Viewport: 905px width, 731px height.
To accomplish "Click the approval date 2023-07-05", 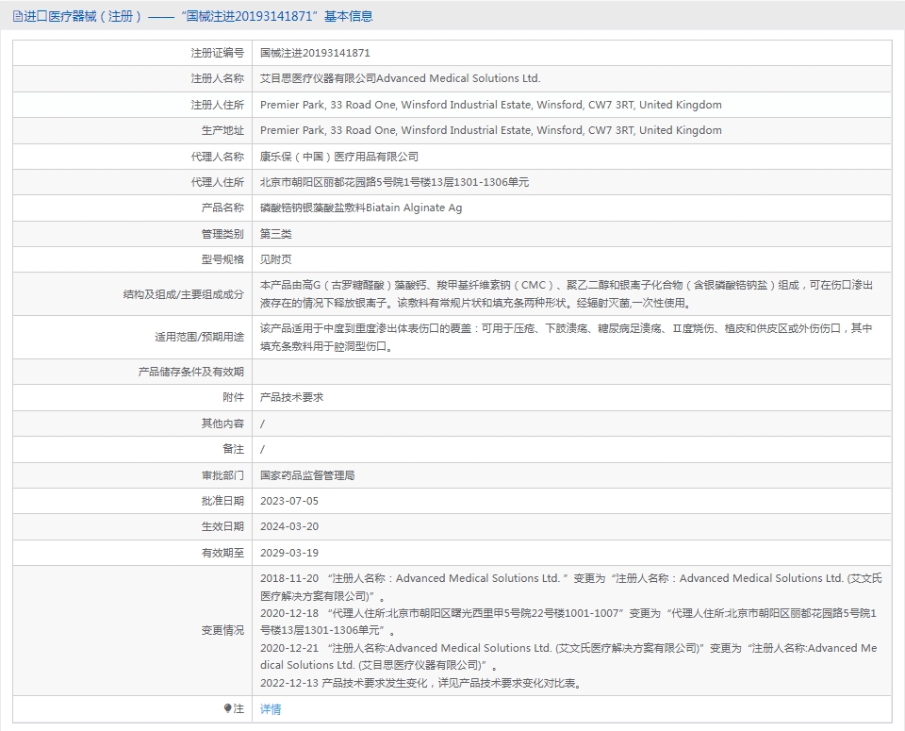I will point(289,501).
